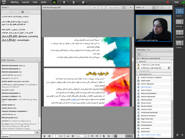
Task: Toggle the pointer tool in Share pod
Action: 102,8
